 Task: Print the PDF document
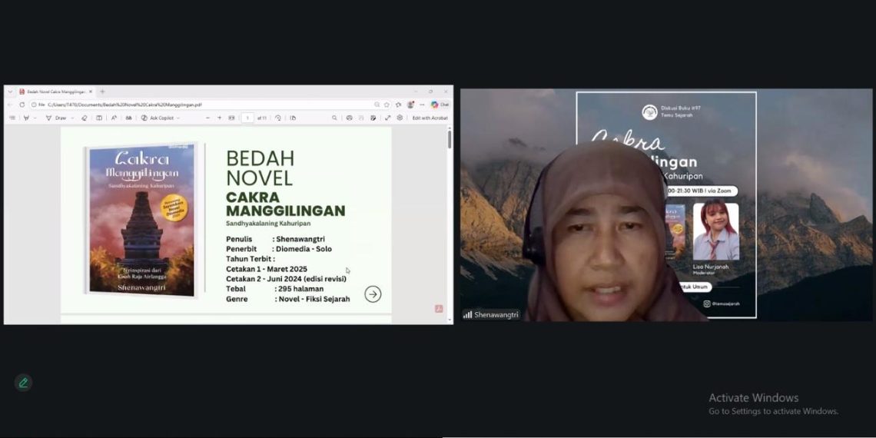349,118
